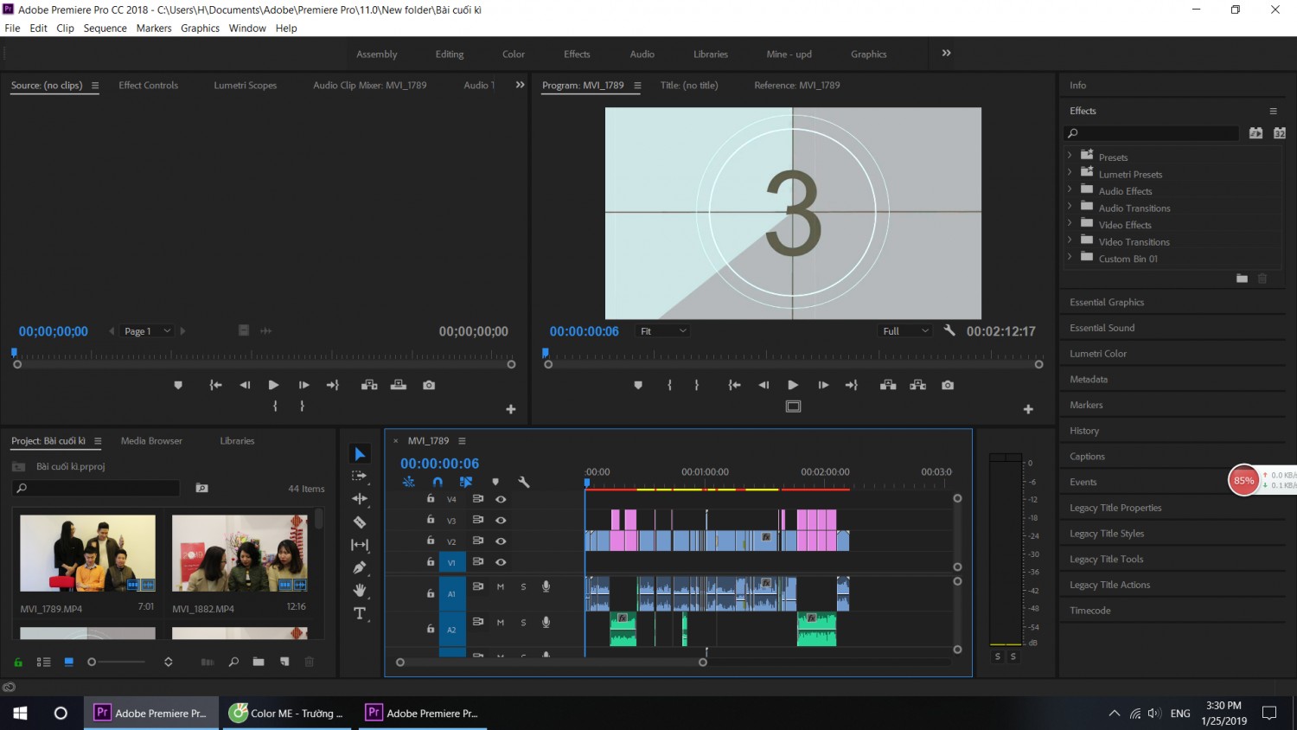
Task: Select the Ripple Edit tool
Action: point(360,499)
